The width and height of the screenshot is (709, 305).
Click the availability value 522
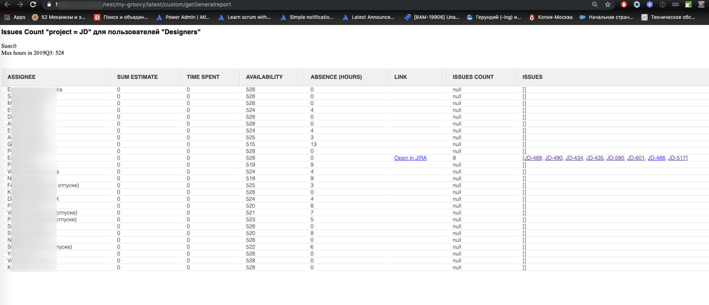[x=251, y=247]
